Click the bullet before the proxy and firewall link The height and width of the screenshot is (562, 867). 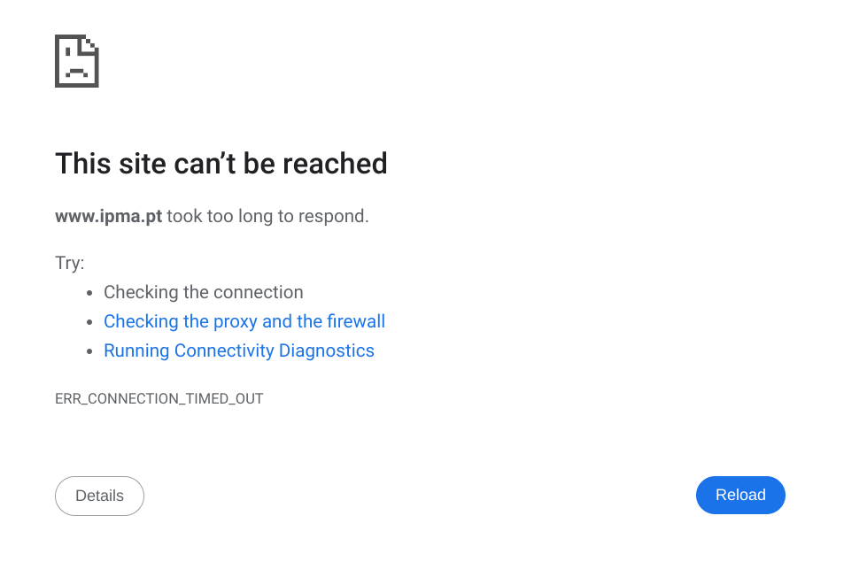89,322
